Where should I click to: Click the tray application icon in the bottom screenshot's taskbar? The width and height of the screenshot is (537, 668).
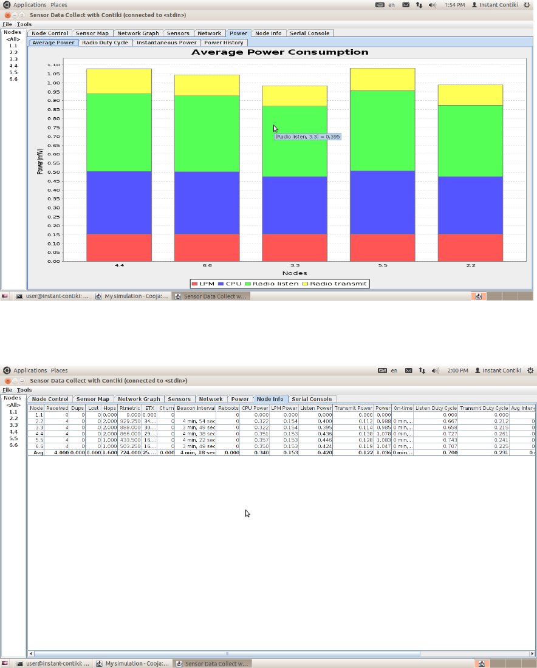click(x=482, y=664)
